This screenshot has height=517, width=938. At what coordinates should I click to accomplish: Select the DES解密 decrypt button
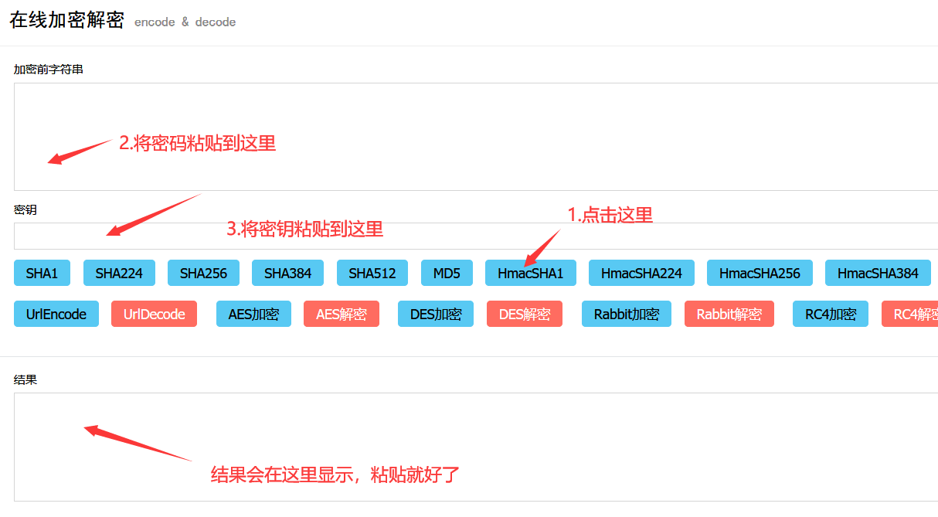coord(524,314)
